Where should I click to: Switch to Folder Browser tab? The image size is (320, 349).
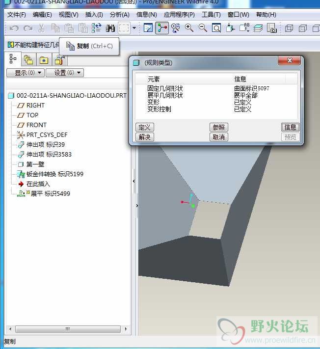click(28, 60)
